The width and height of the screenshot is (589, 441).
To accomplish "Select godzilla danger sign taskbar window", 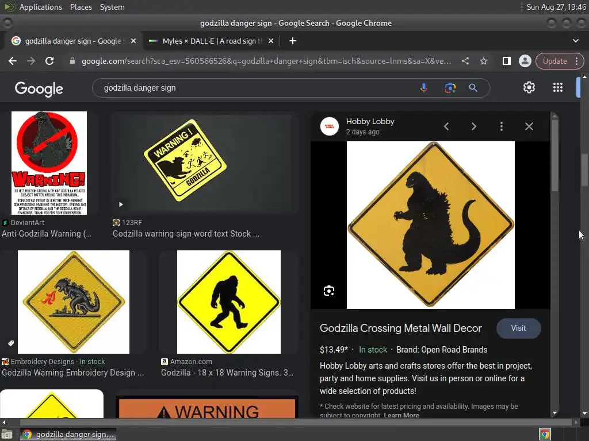I will pos(68,434).
